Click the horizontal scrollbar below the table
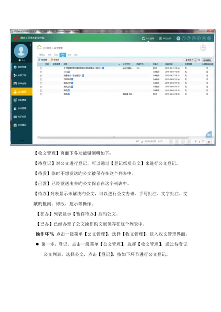Image resolution: width=221 pixels, height=312 pixels. [x=114, y=137]
